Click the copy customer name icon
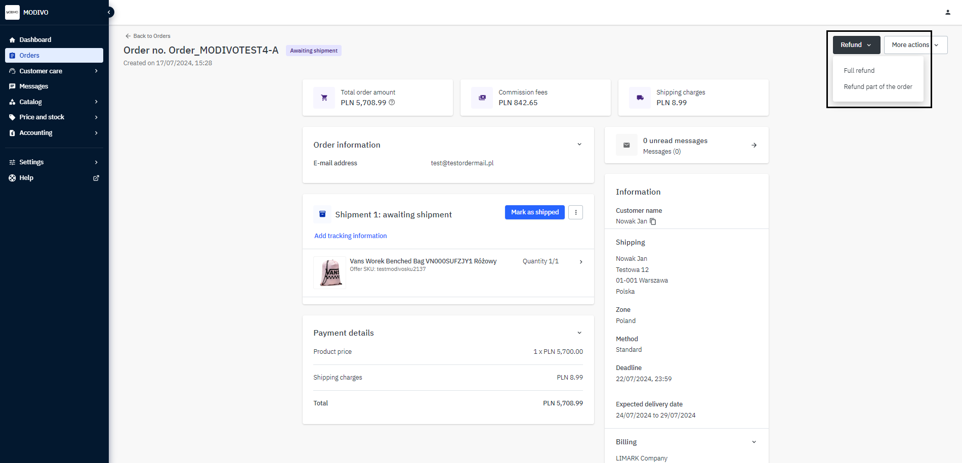Viewport: 962px width, 463px height. click(653, 221)
